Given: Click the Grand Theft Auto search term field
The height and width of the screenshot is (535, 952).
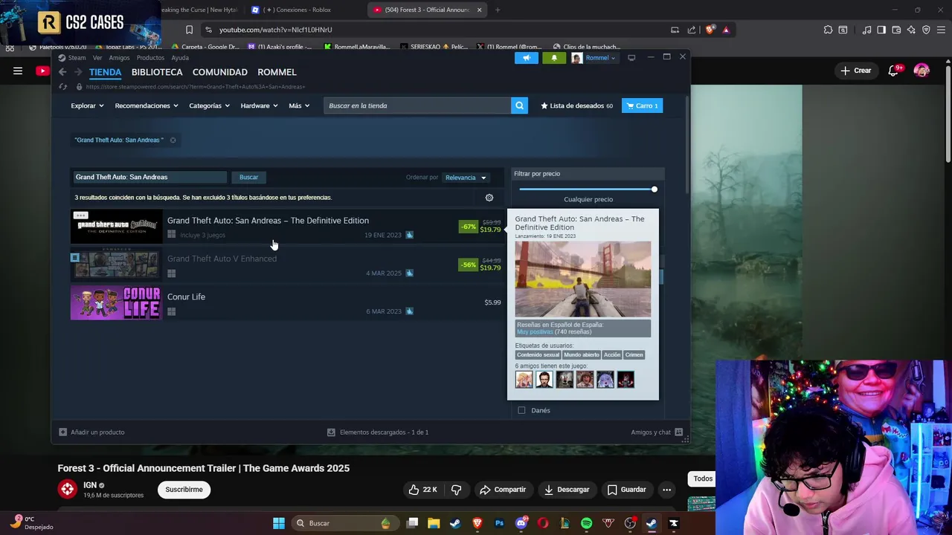Looking at the screenshot, I should [149, 177].
